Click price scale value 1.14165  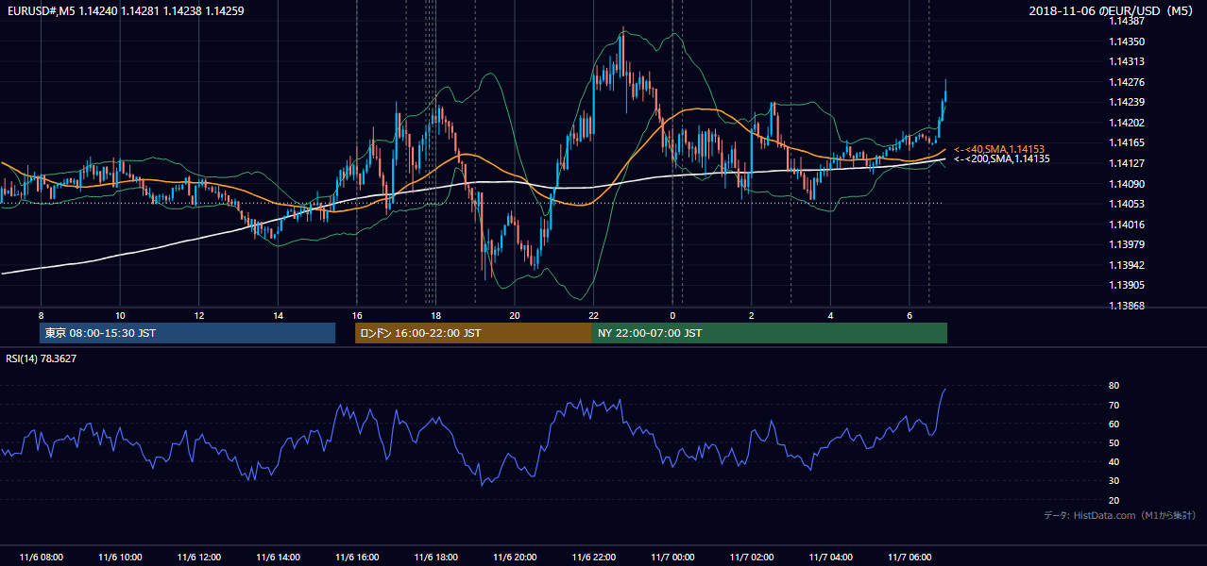1126,143
